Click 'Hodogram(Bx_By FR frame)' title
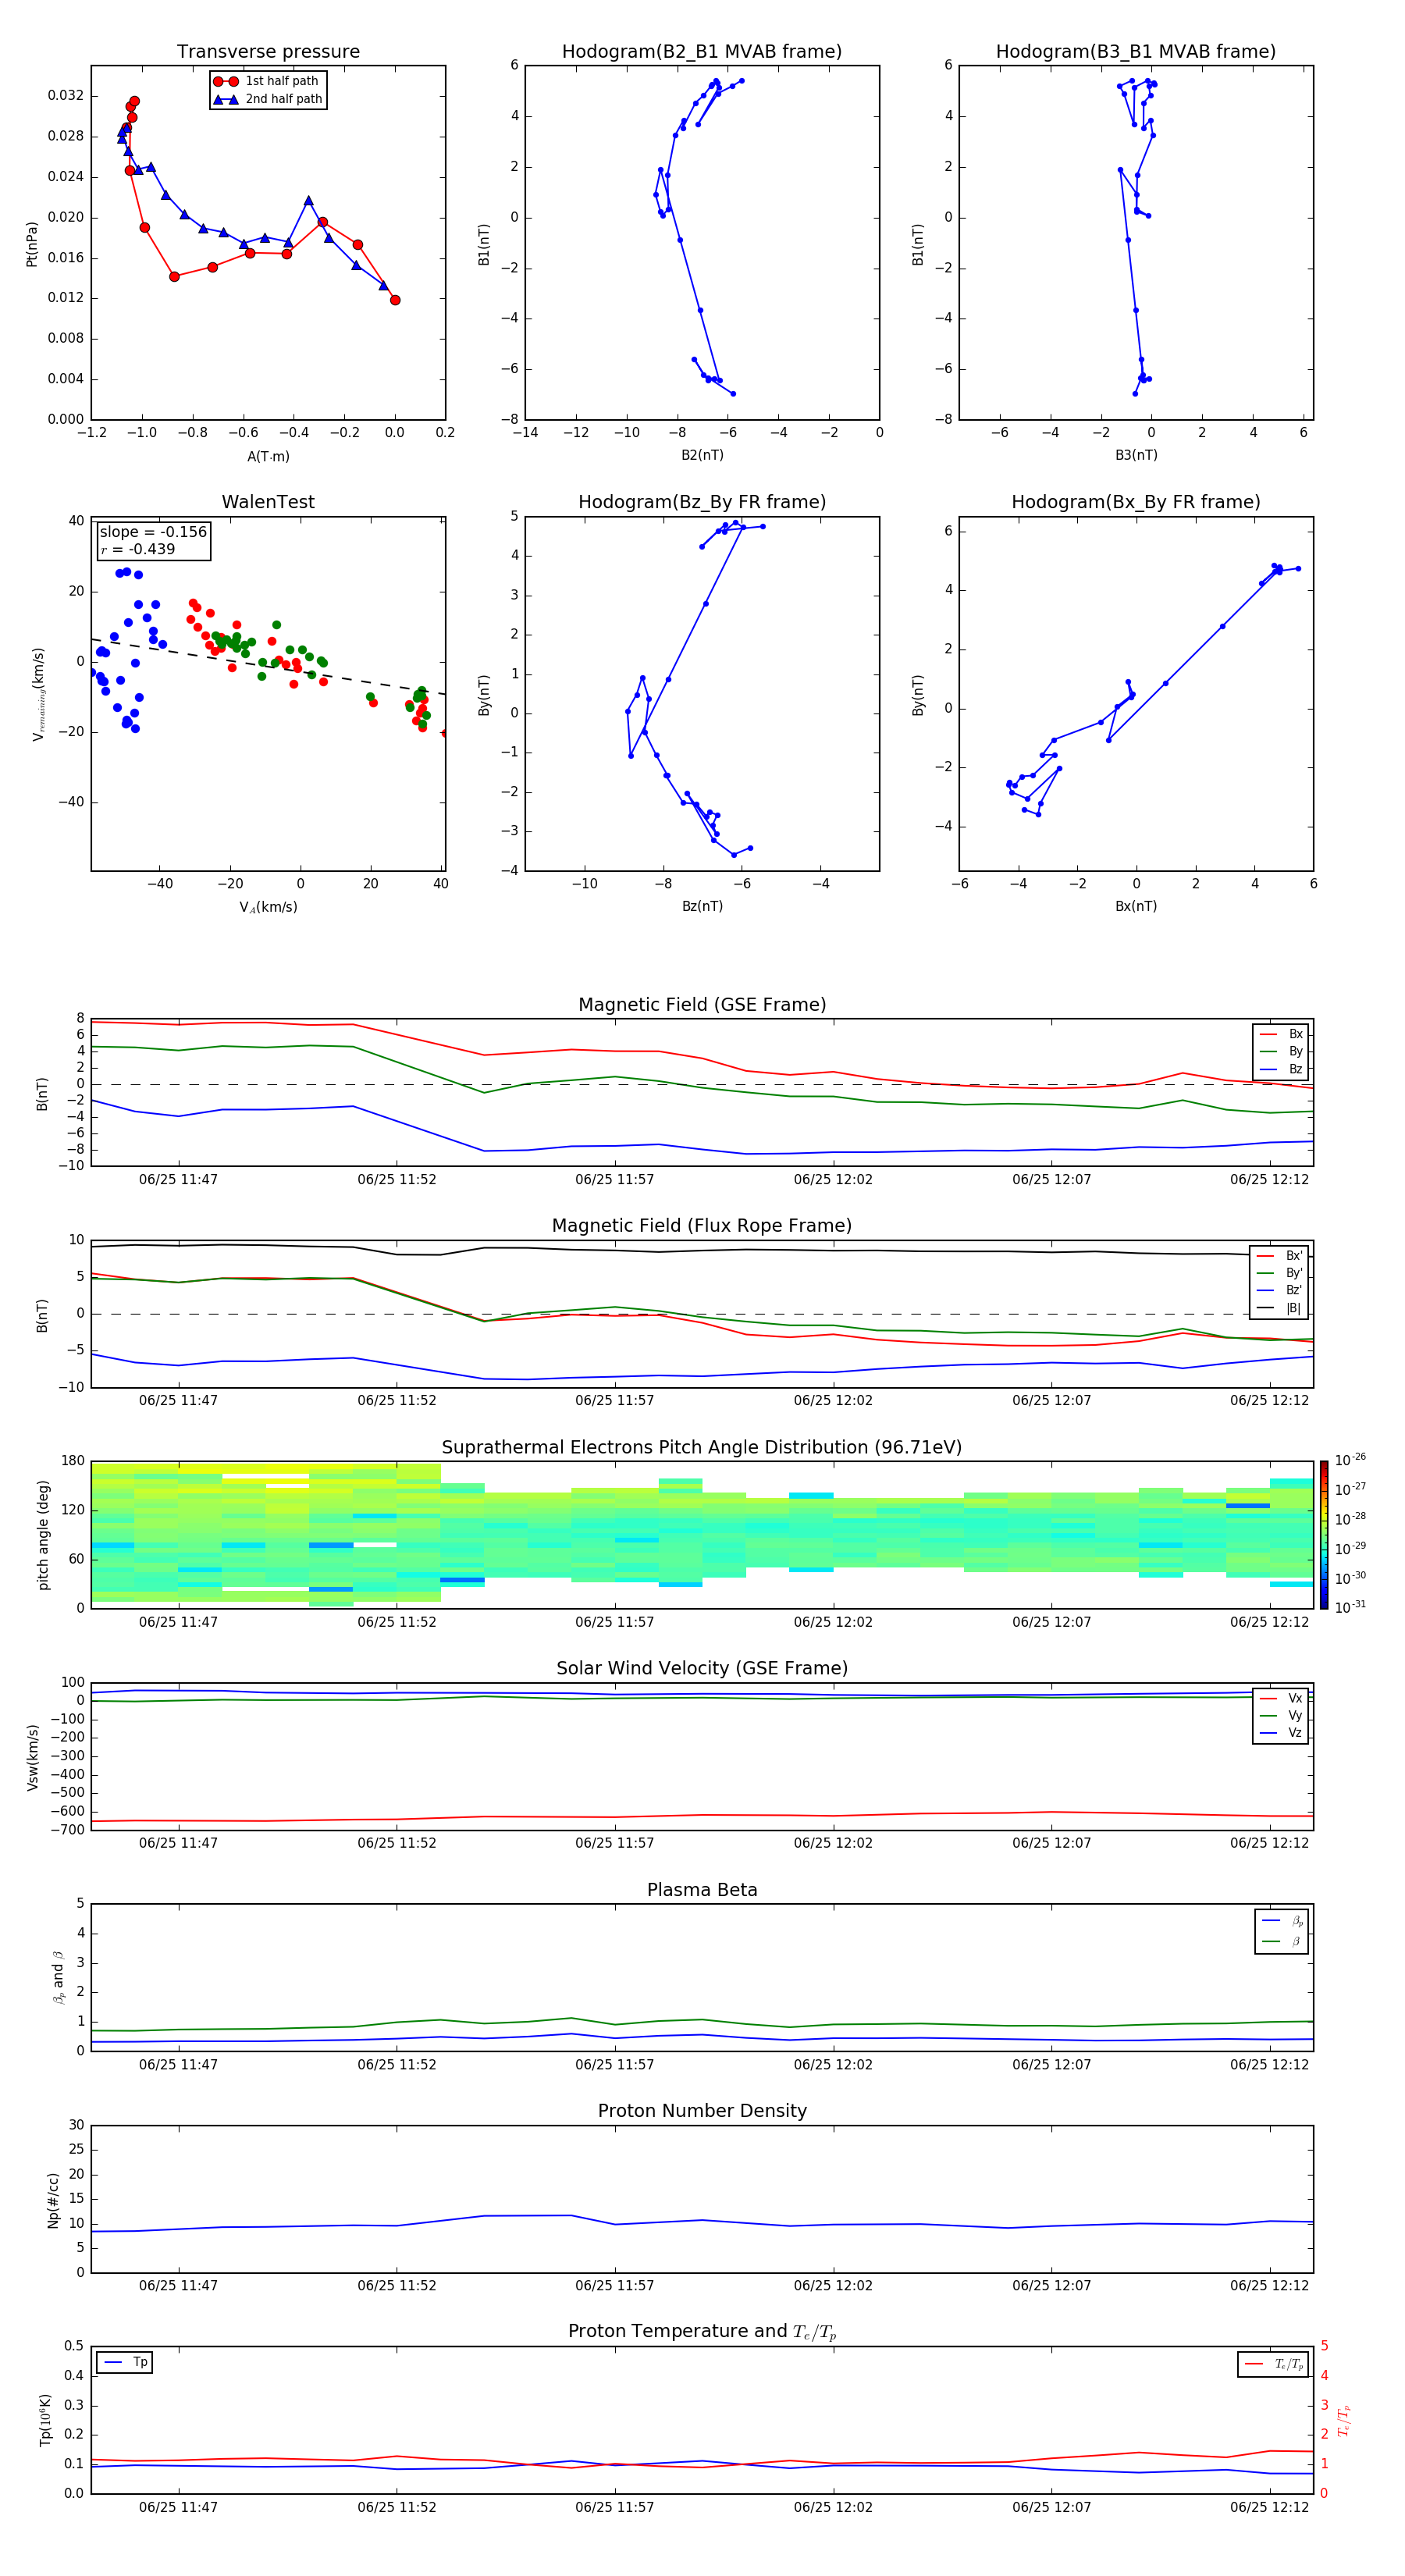Screen dimensions: 1405x2576 pos(1136,502)
